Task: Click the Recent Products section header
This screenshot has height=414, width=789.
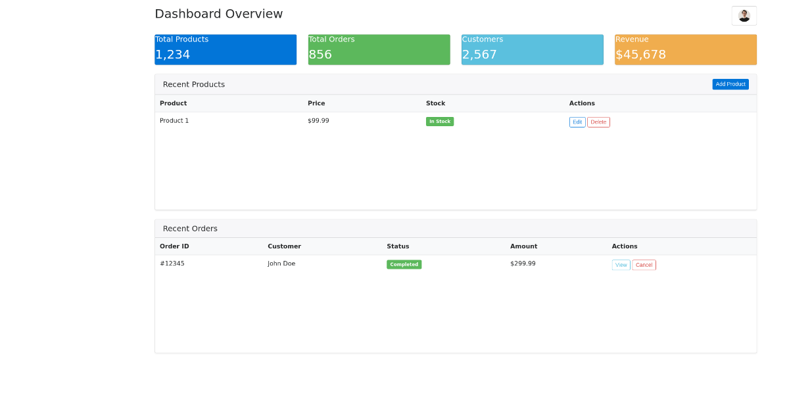Action: point(193,84)
